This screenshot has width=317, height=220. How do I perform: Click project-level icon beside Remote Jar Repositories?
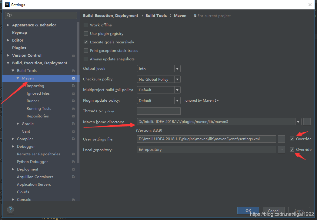coord(73,154)
